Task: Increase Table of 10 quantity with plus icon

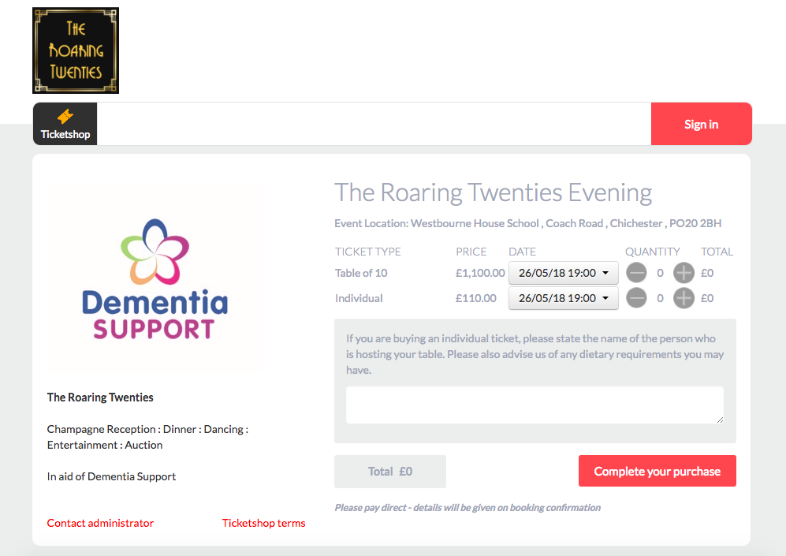Action: (x=684, y=273)
